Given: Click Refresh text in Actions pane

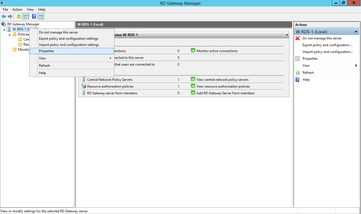Looking at the screenshot, I should [x=308, y=73].
